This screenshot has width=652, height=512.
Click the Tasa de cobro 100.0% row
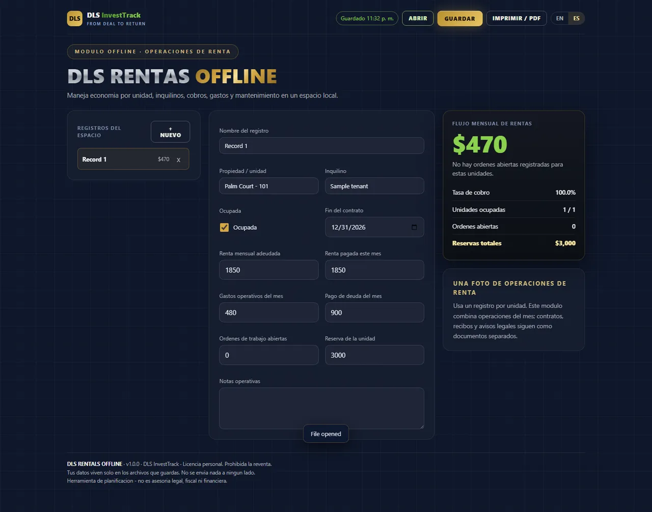[514, 193]
